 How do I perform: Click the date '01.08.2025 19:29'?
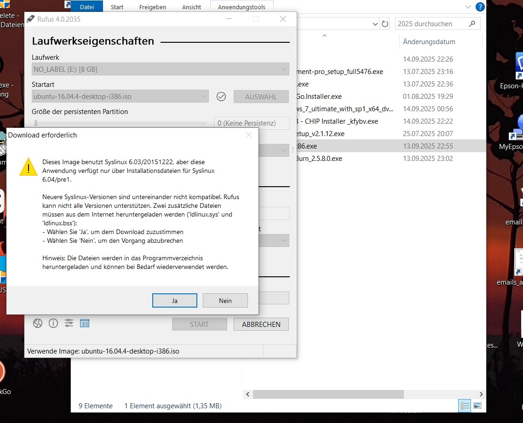click(428, 97)
